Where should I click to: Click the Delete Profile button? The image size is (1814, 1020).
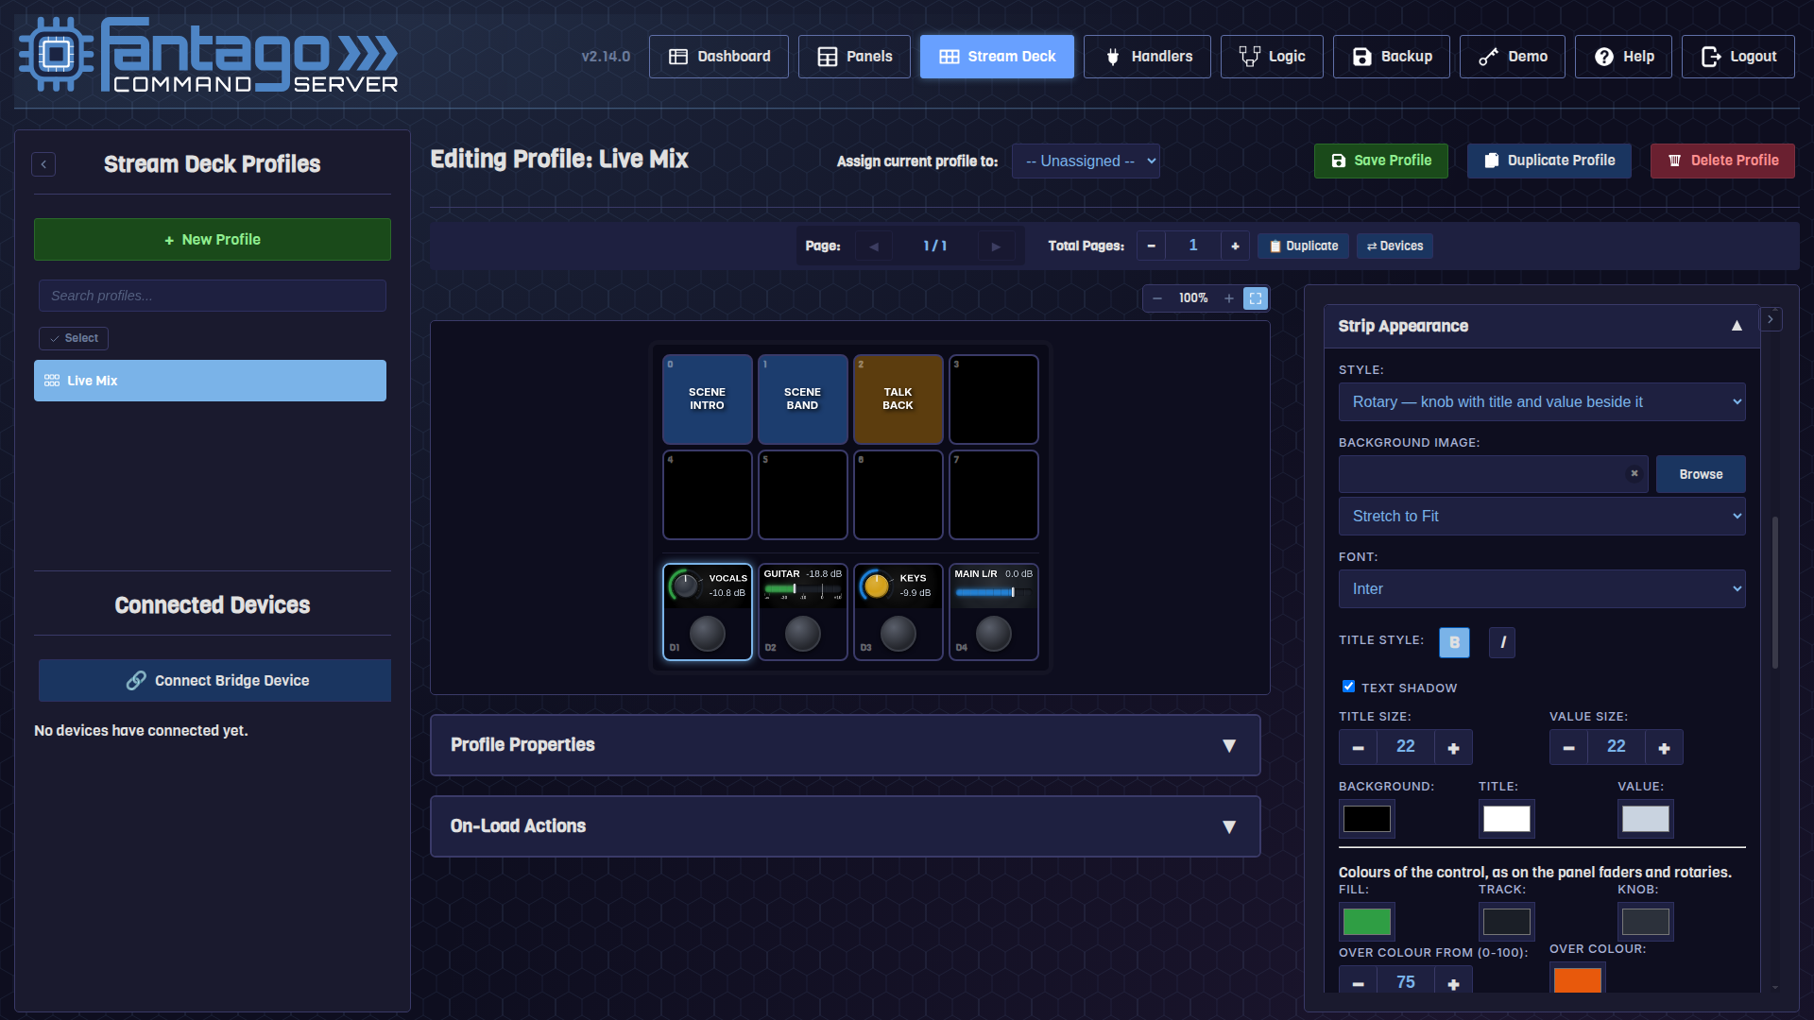tap(1722, 161)
